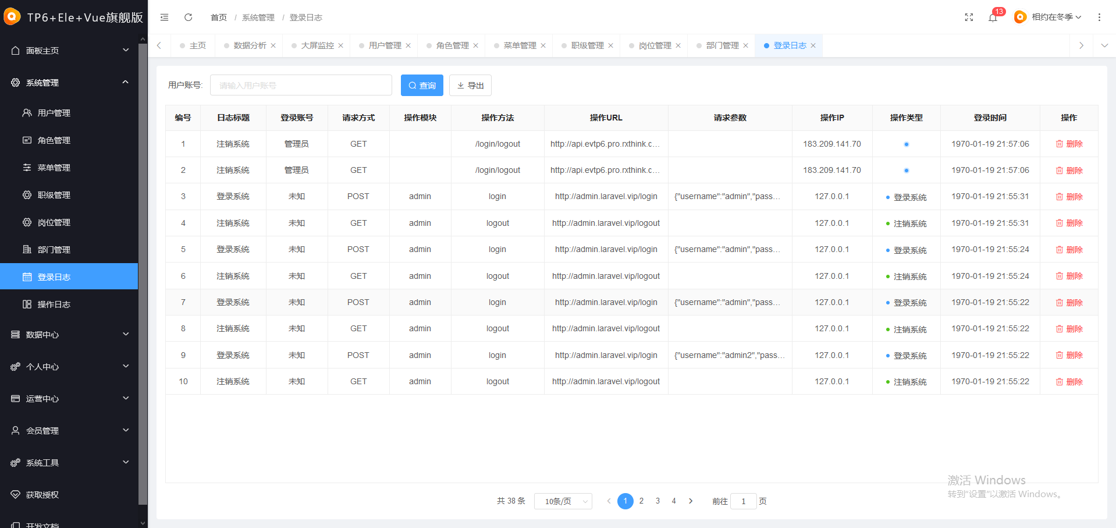
Task: Click the 导出 export button
Action: pyautogui.click(x=470, y=86)
